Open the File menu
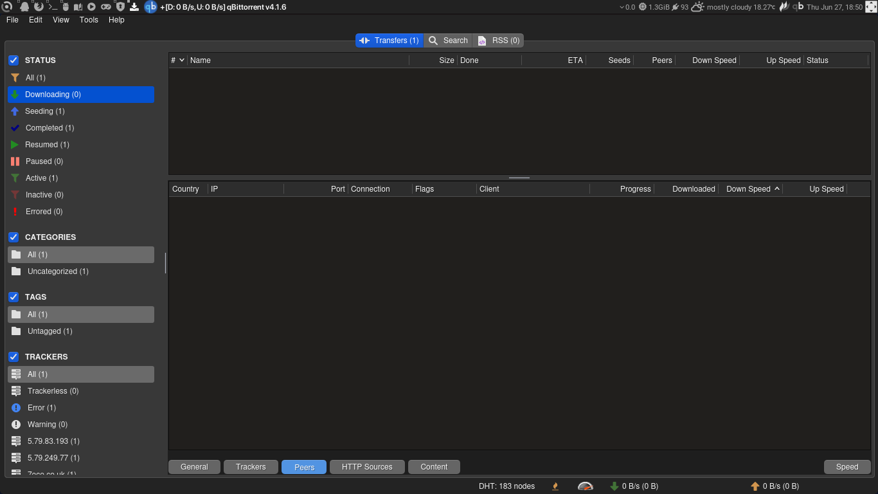This screenshot has height=494, width=878. (x=12, y=20)
